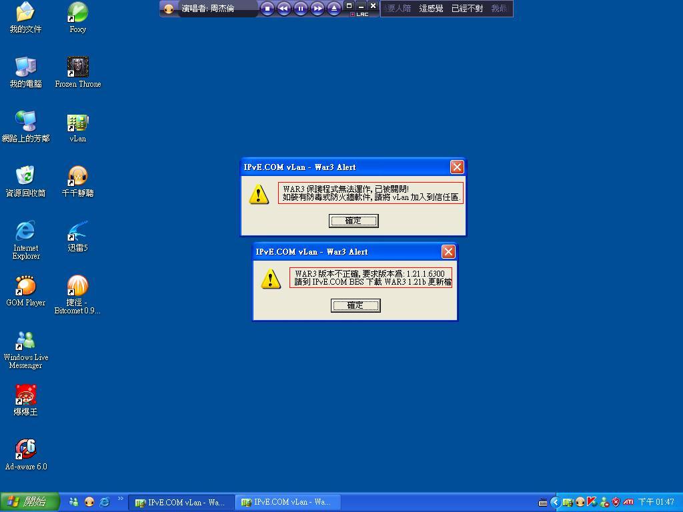Click the ATI icon in system tray
This screenshot has width=683, height=512.
coord(628,502)
